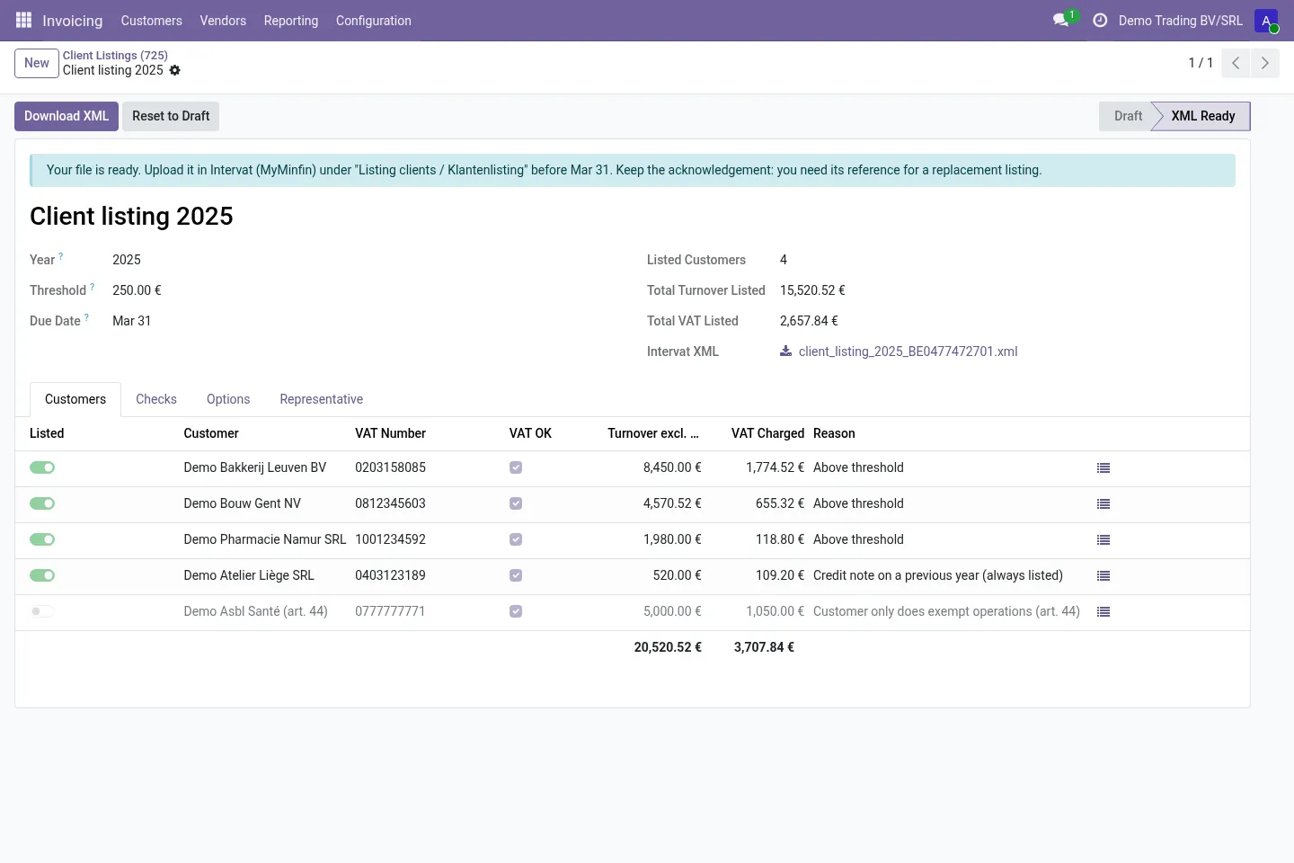Open the Client Listings breadcrumb link

coord(115,56)
